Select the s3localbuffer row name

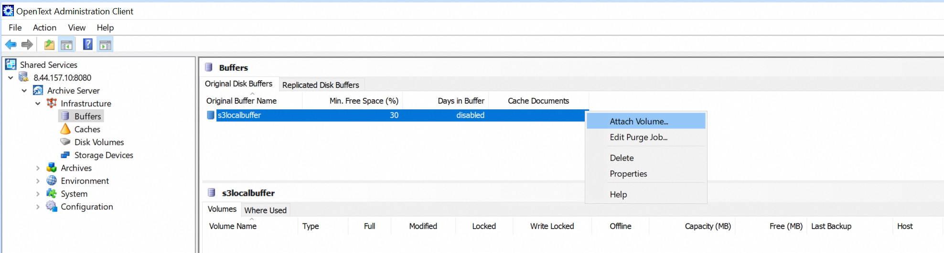239,115
